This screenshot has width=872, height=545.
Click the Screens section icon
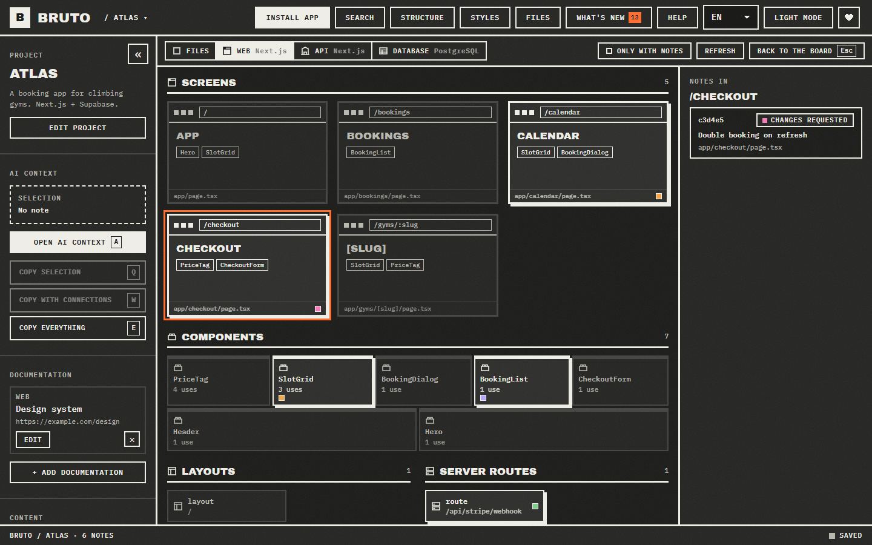click(x=172, y=82)
